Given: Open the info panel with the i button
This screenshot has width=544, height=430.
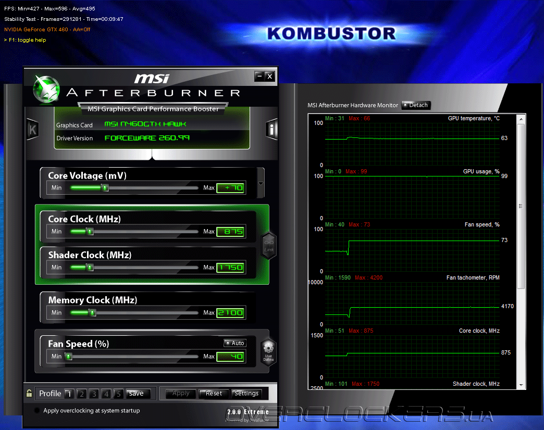Looking at the screenshot, I should [271, 130].
